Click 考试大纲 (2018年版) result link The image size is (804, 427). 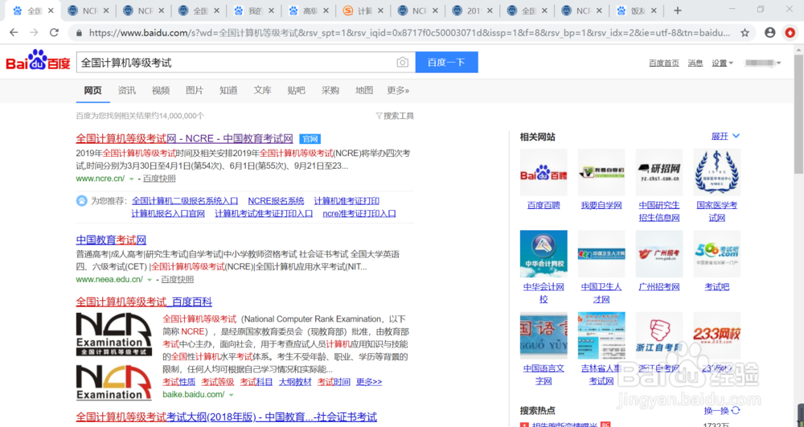tap(226, 417)
